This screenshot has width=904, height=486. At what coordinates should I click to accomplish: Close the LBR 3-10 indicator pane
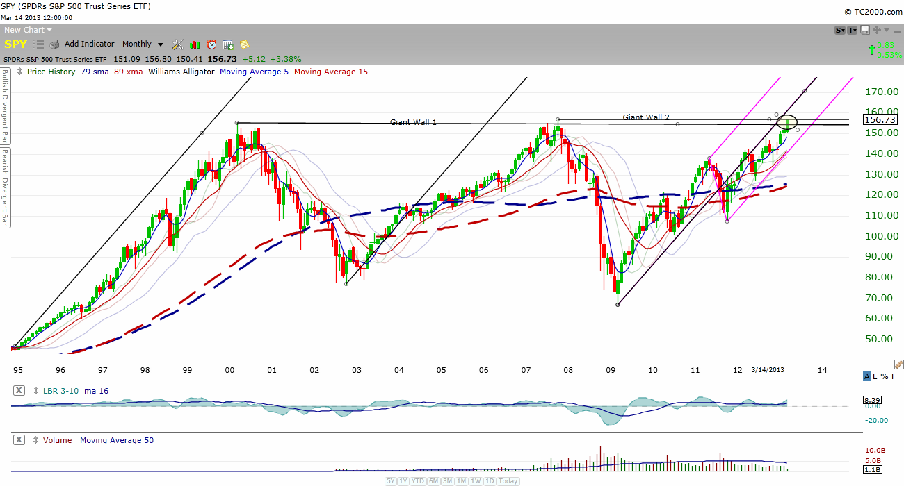coord(19,391)
